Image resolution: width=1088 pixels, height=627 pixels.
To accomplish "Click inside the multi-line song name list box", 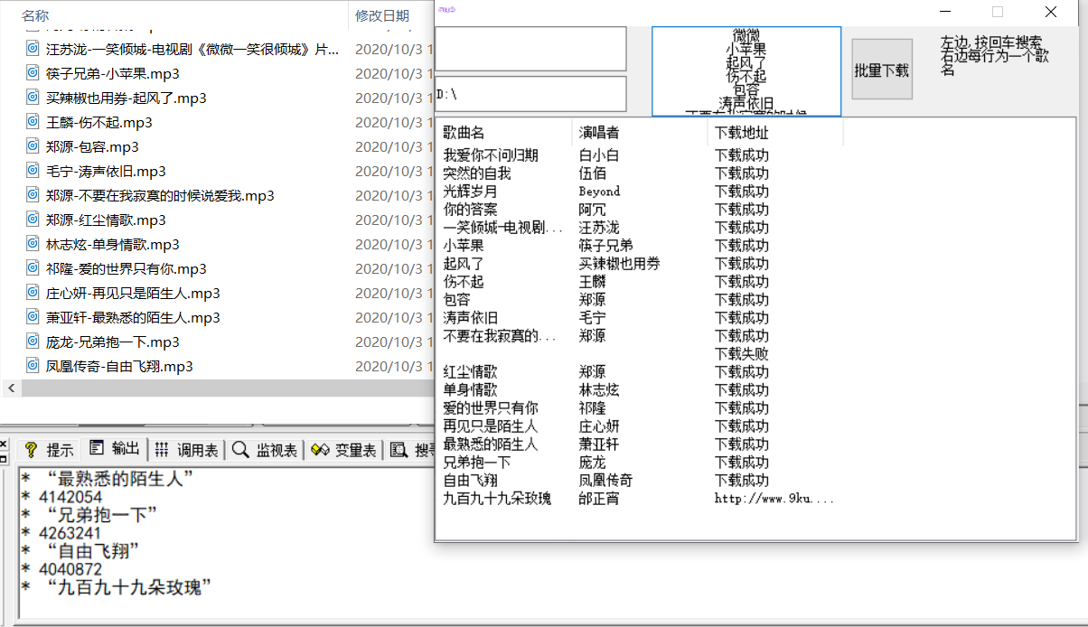I will [x=746, y=71].
